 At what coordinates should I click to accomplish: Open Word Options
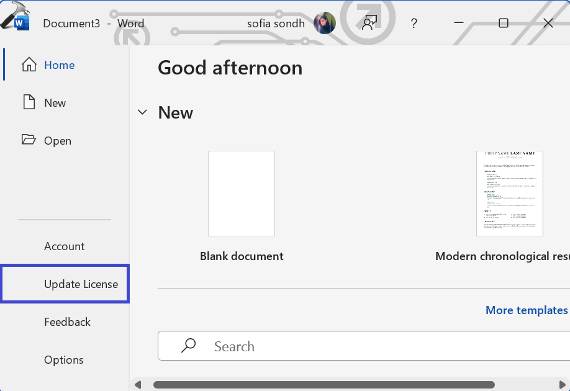63,360
